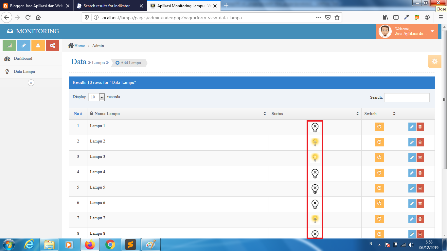The width and height of the screenshot is (447, 251).
Task: Click the red gears icon in the sidebar
Action: tap(52, 45)
